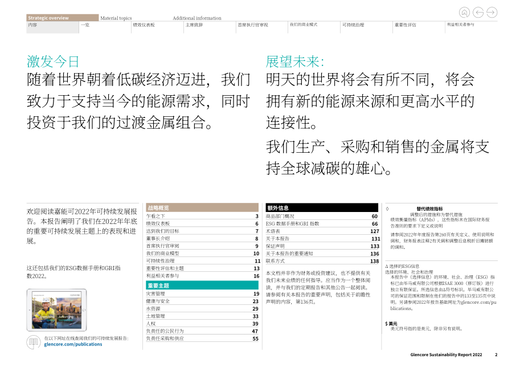Open contents entry 绩效仪表板 page 6

click(x=202, y=223)
